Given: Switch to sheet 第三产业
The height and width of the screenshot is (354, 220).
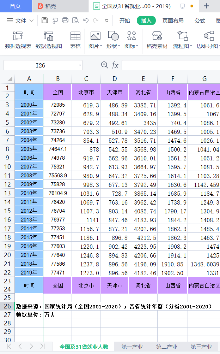Looking at the screenshot, I should click(201, 347).
